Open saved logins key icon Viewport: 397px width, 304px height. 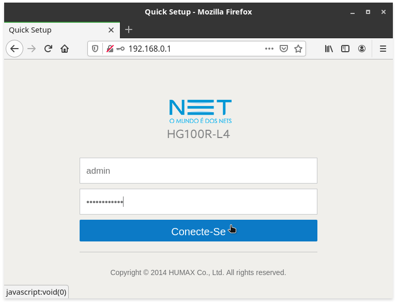(120, 49)
